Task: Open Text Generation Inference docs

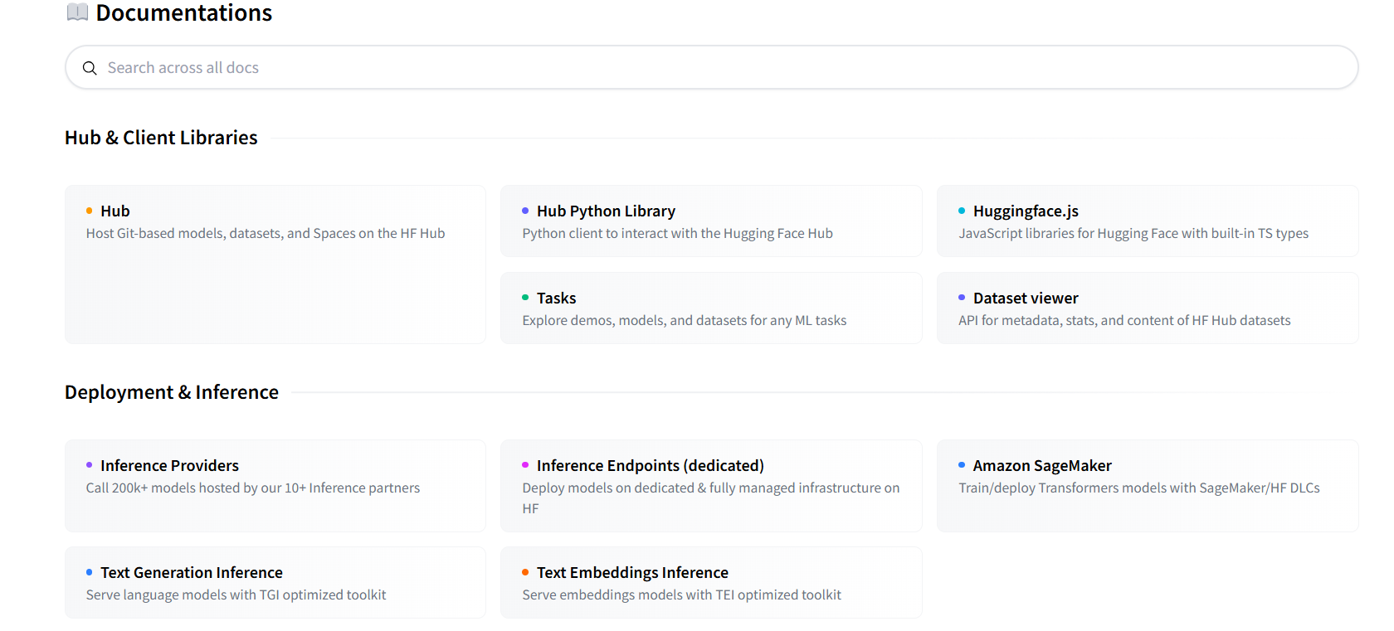Action: coord(275,582)
